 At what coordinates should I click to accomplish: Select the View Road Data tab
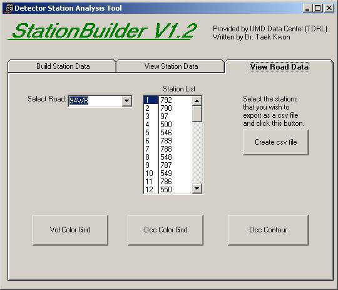click(x=279, y=66)
